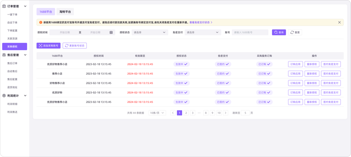Viewport: 351px width, 157px height.
Task: Click the 添加采购账号 button
Action: [x=48, y=46]
